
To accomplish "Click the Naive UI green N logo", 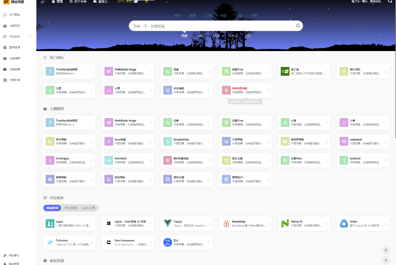I will (x=285, y=224).
